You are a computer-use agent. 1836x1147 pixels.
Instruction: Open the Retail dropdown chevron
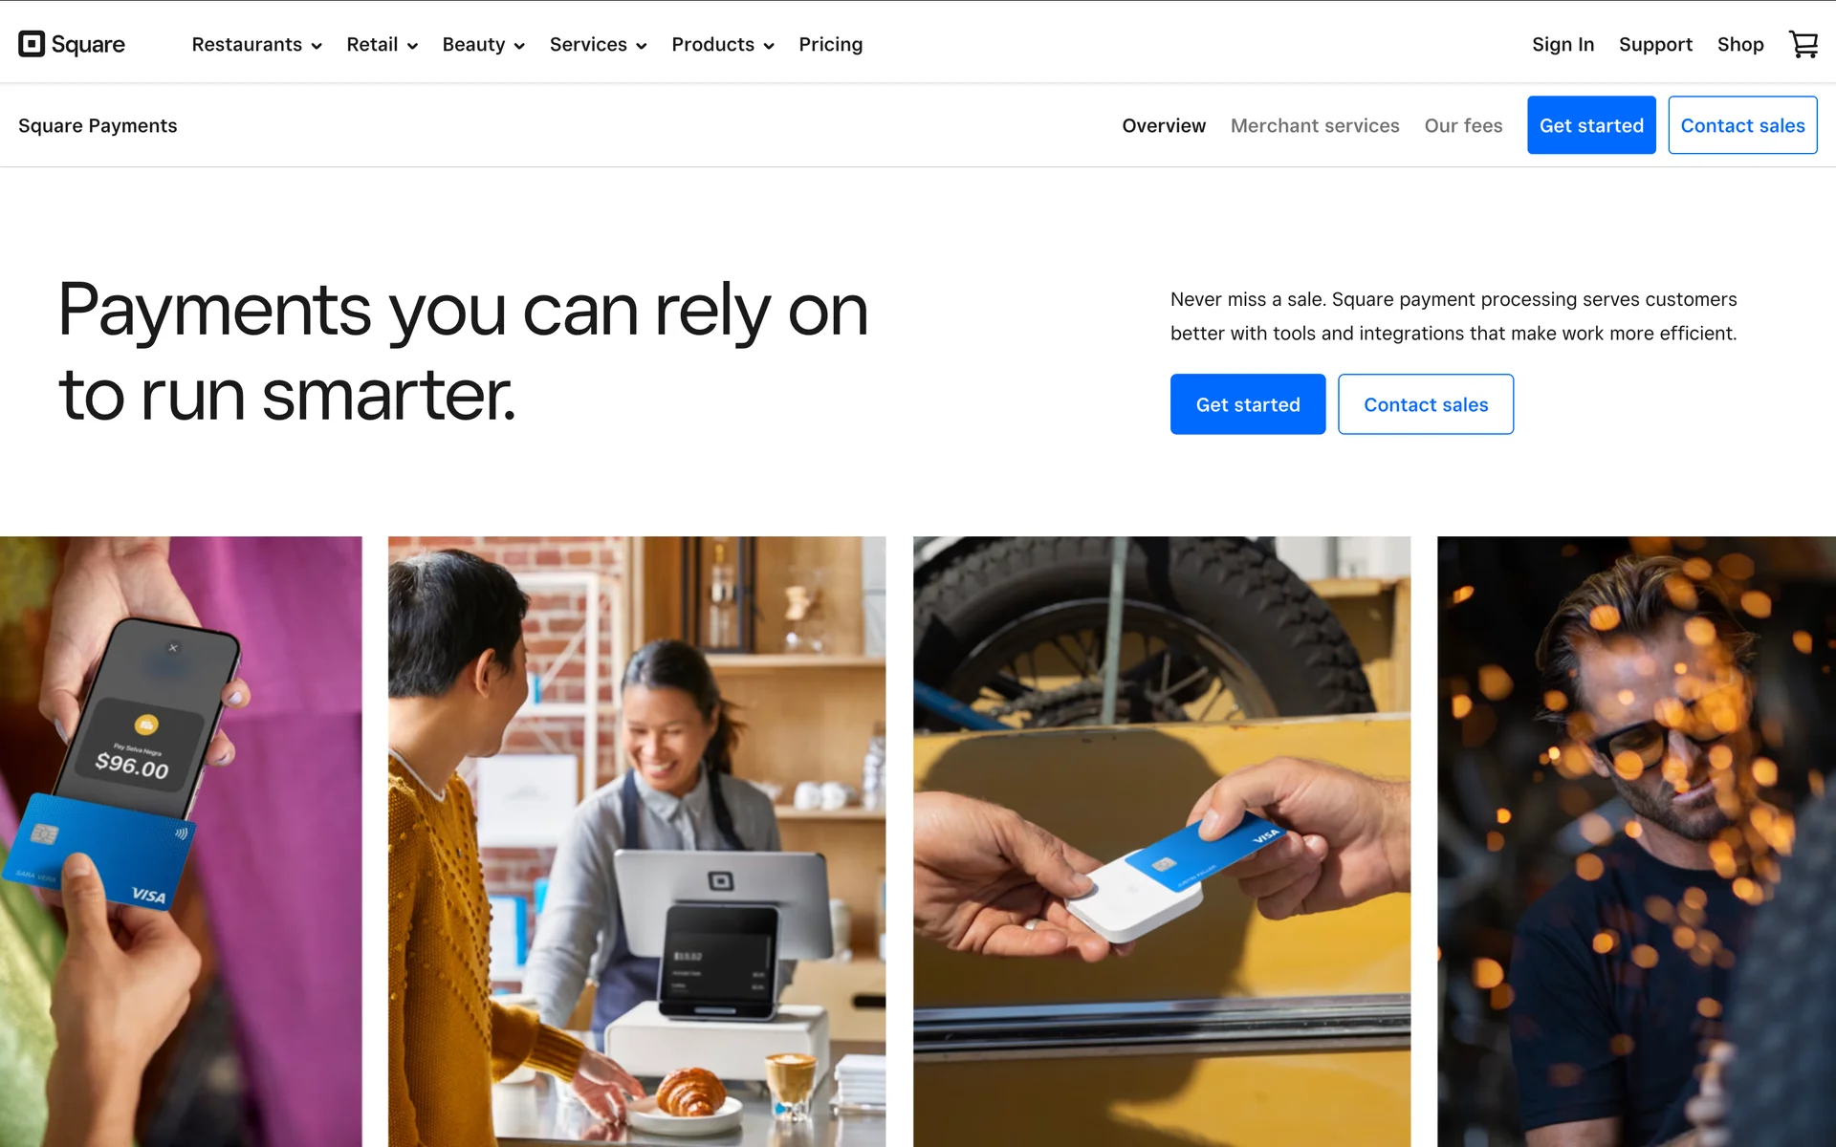(x=412, y=45)
